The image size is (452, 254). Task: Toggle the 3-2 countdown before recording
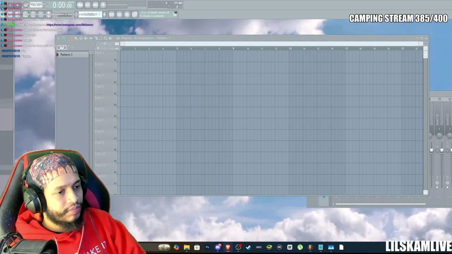(88, 5)
